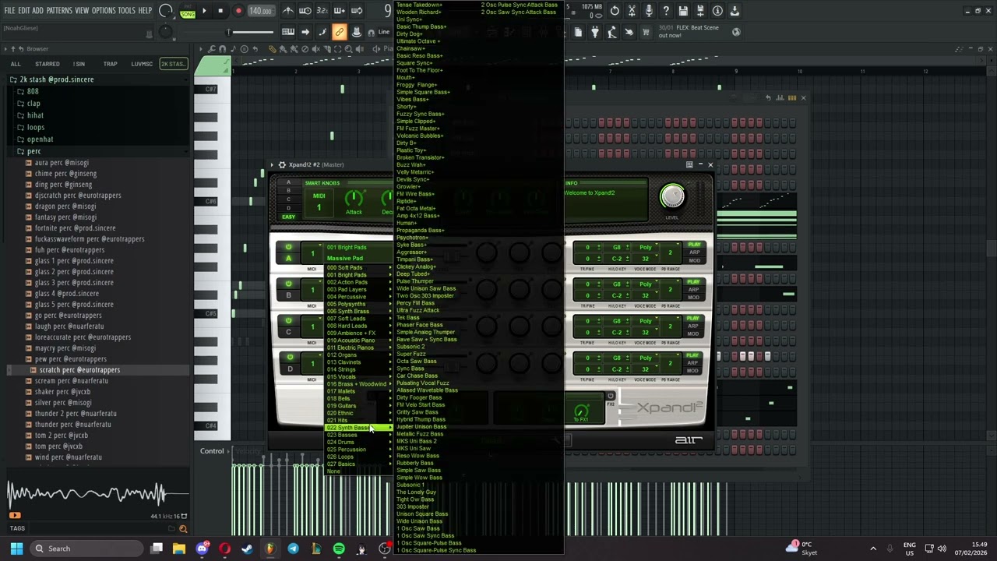The width and height of the screenshot is (997, 561).
Task: Select part A in the smart knobs selector
Action: click(288, 182)
